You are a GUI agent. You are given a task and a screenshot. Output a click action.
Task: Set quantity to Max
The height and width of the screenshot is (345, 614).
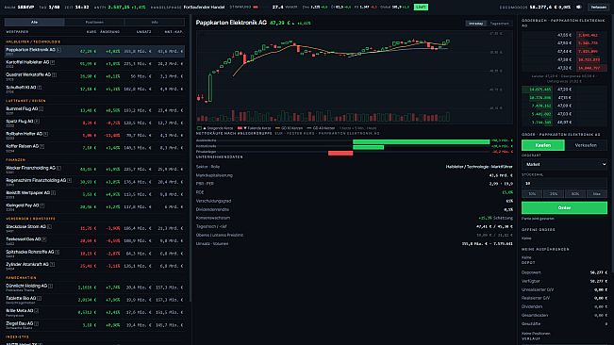(x=596, y=193)
